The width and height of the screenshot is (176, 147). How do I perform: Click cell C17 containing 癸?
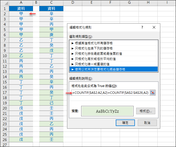[51, 92]
